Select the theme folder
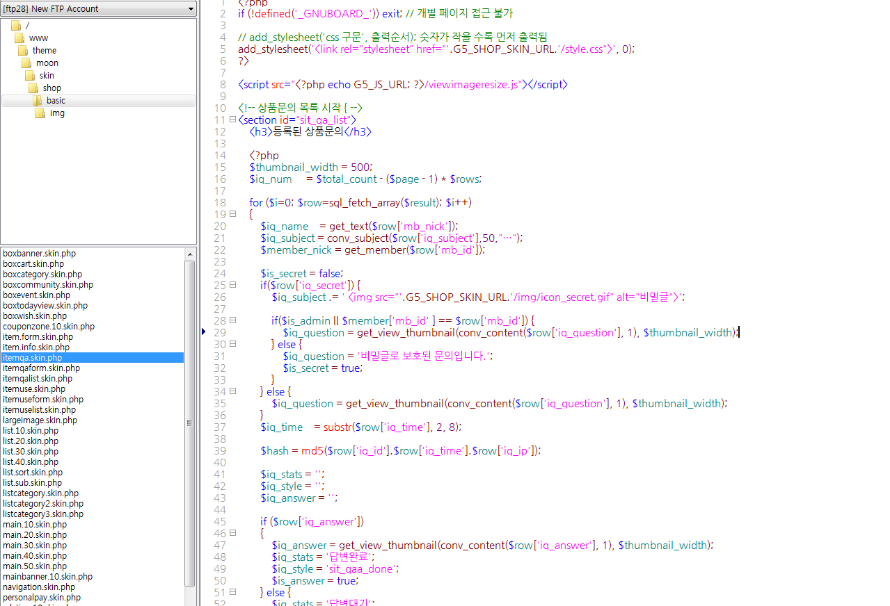Viewport: 890px width, 606px height. (x=45, y=51)
